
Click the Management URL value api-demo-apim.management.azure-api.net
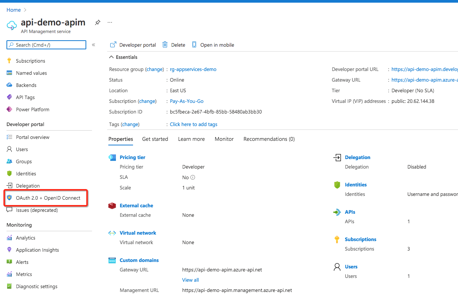coord(237,290)
